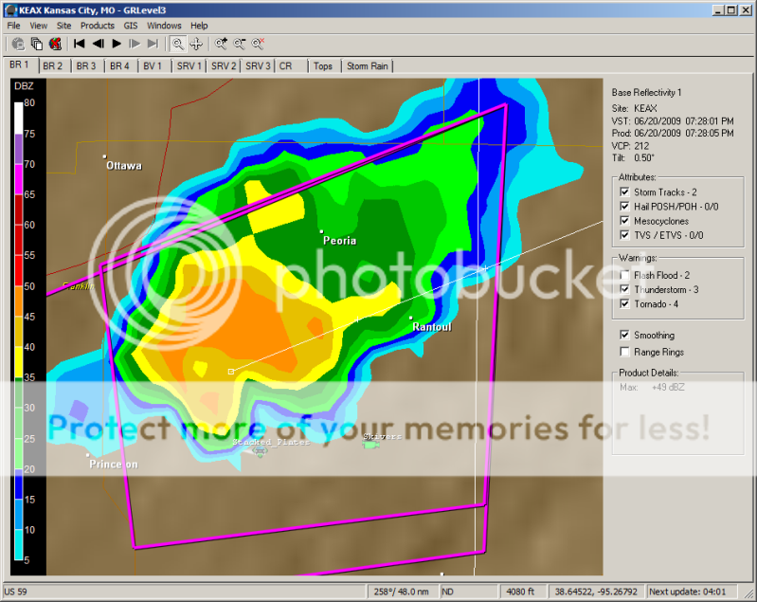Viewport: 757px width, 602px height.
Task: Enable Flash Flood warnings checkbox
Action: coord(624,275)
